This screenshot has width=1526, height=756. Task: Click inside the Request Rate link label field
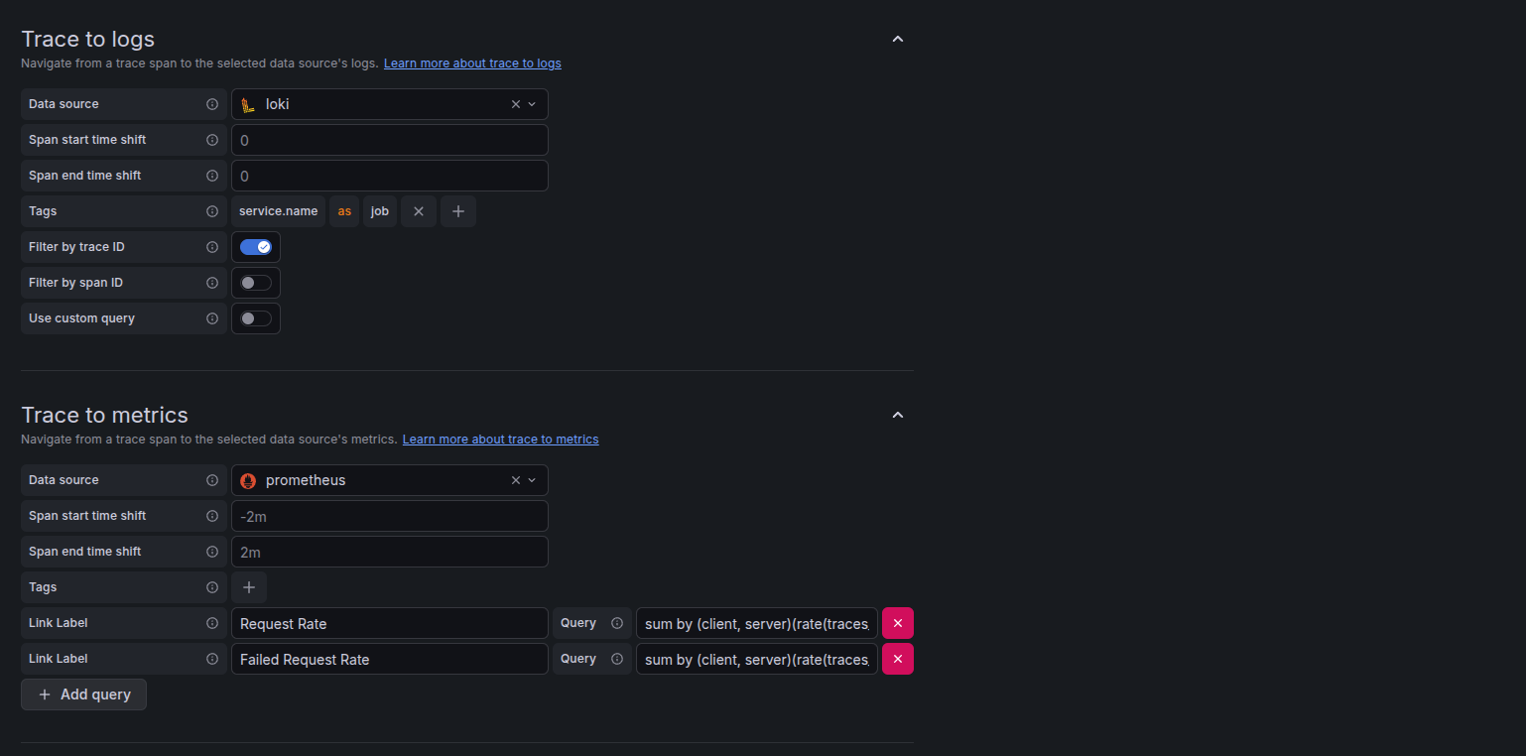tap(389, 622)
